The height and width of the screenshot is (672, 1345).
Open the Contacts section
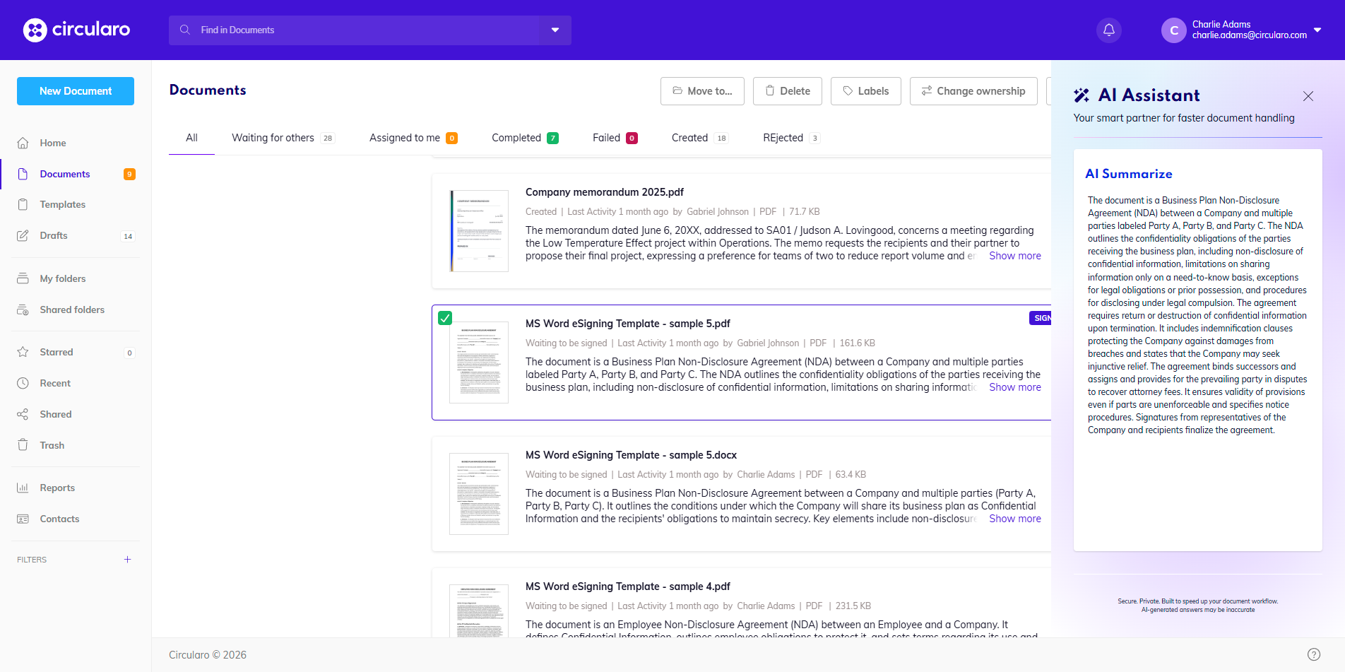click(59, 519)
